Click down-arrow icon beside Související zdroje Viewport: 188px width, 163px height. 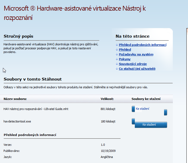pyautogui.click(x=117, y=64)
